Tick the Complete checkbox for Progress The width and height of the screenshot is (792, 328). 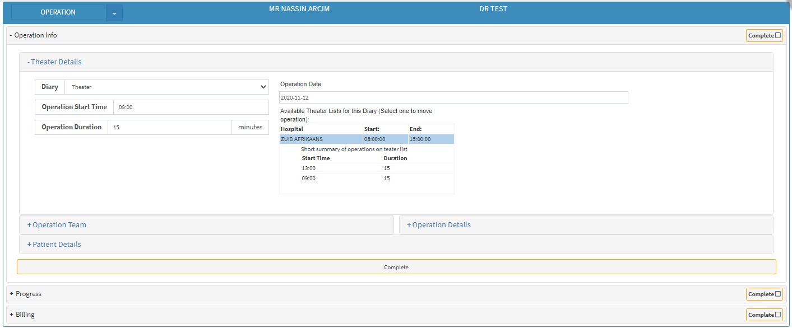[778, 294]
